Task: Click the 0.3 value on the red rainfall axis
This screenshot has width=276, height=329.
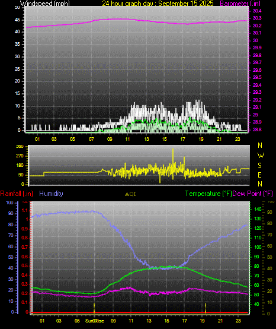Action: point(25,284)
